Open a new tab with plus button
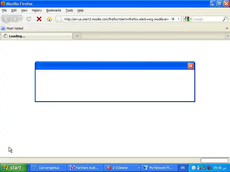The image size is (230, 172). point(77,36)
